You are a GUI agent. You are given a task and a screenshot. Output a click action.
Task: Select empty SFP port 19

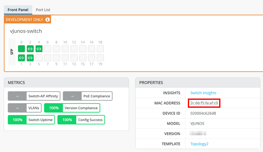click(x=100, y=58)
